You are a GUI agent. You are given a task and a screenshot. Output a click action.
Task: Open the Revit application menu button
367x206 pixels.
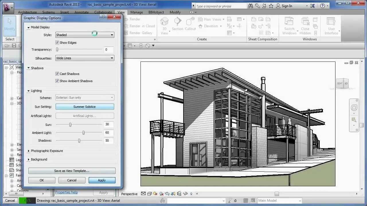pyautogui.click(x=8, y=8)
